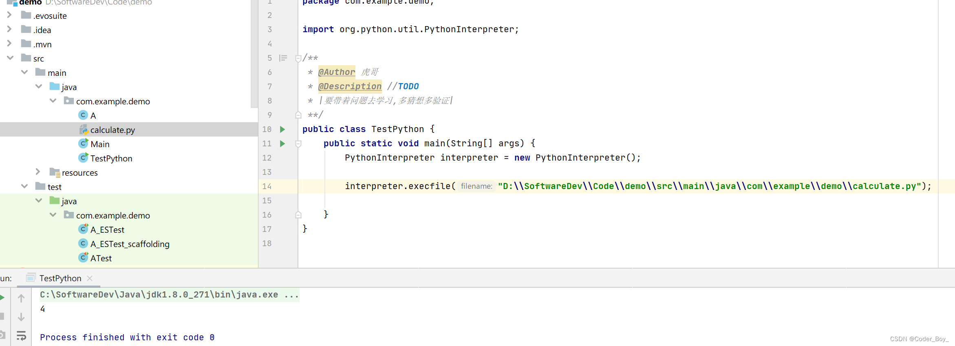
Task: Click the class icon beside Main
Action: pos(83,143)
